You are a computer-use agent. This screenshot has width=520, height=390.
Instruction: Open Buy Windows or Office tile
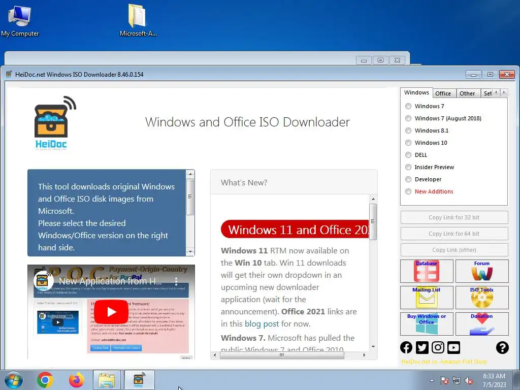pyautogui.click(x=427, y=324)
